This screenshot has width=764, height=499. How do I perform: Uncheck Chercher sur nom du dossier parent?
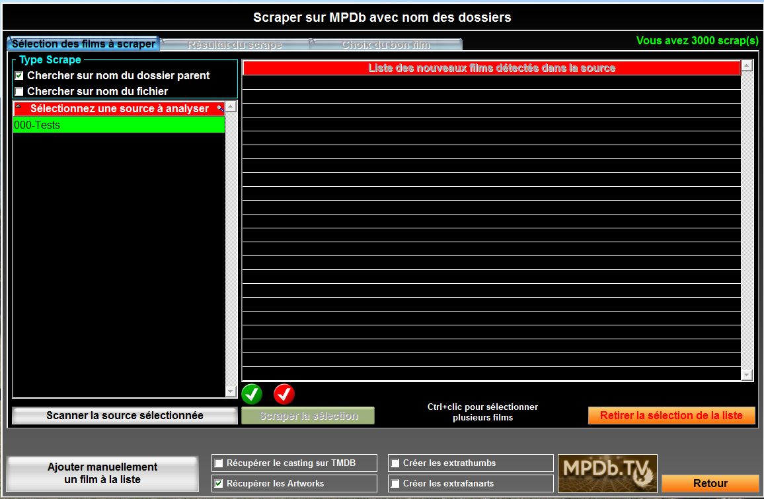pyautogui.click(x=19, y=75)
